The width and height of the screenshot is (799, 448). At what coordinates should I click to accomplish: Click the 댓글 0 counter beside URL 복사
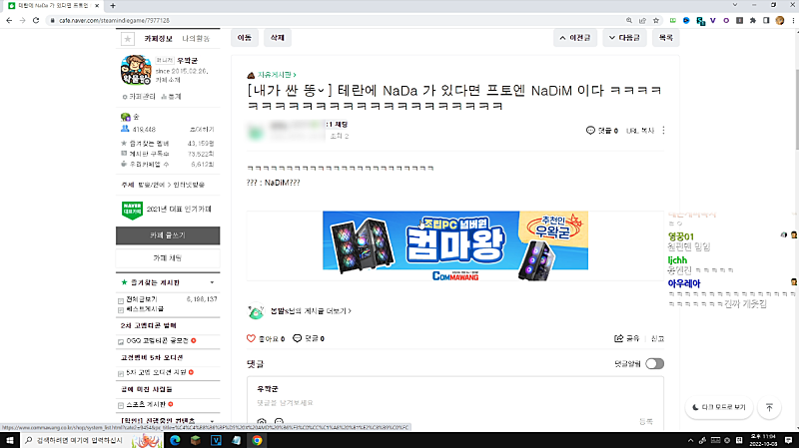tap(602, 131)
